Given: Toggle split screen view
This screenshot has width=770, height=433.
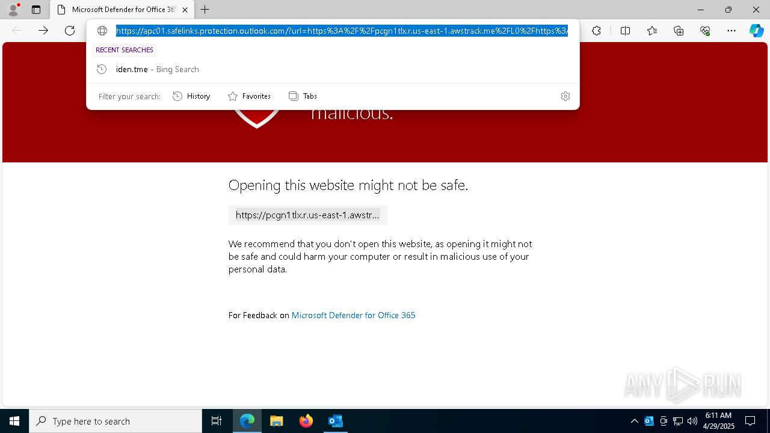Looking at the screenshot, I should (x=625, y=31).
